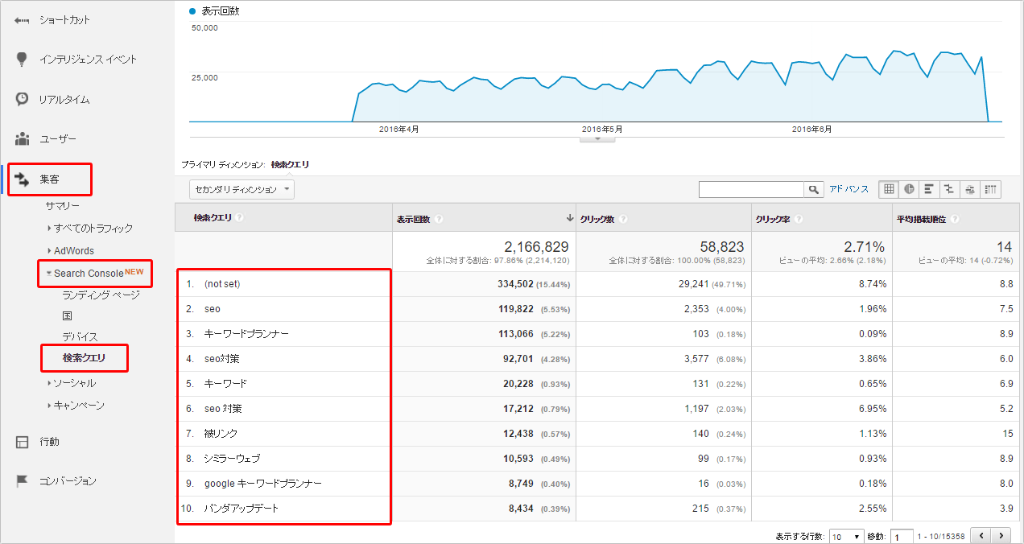This screenshot has width=1024, height=544.
Task: Click the 検索クエリ primary dimension link
Action: pos(291,164)
